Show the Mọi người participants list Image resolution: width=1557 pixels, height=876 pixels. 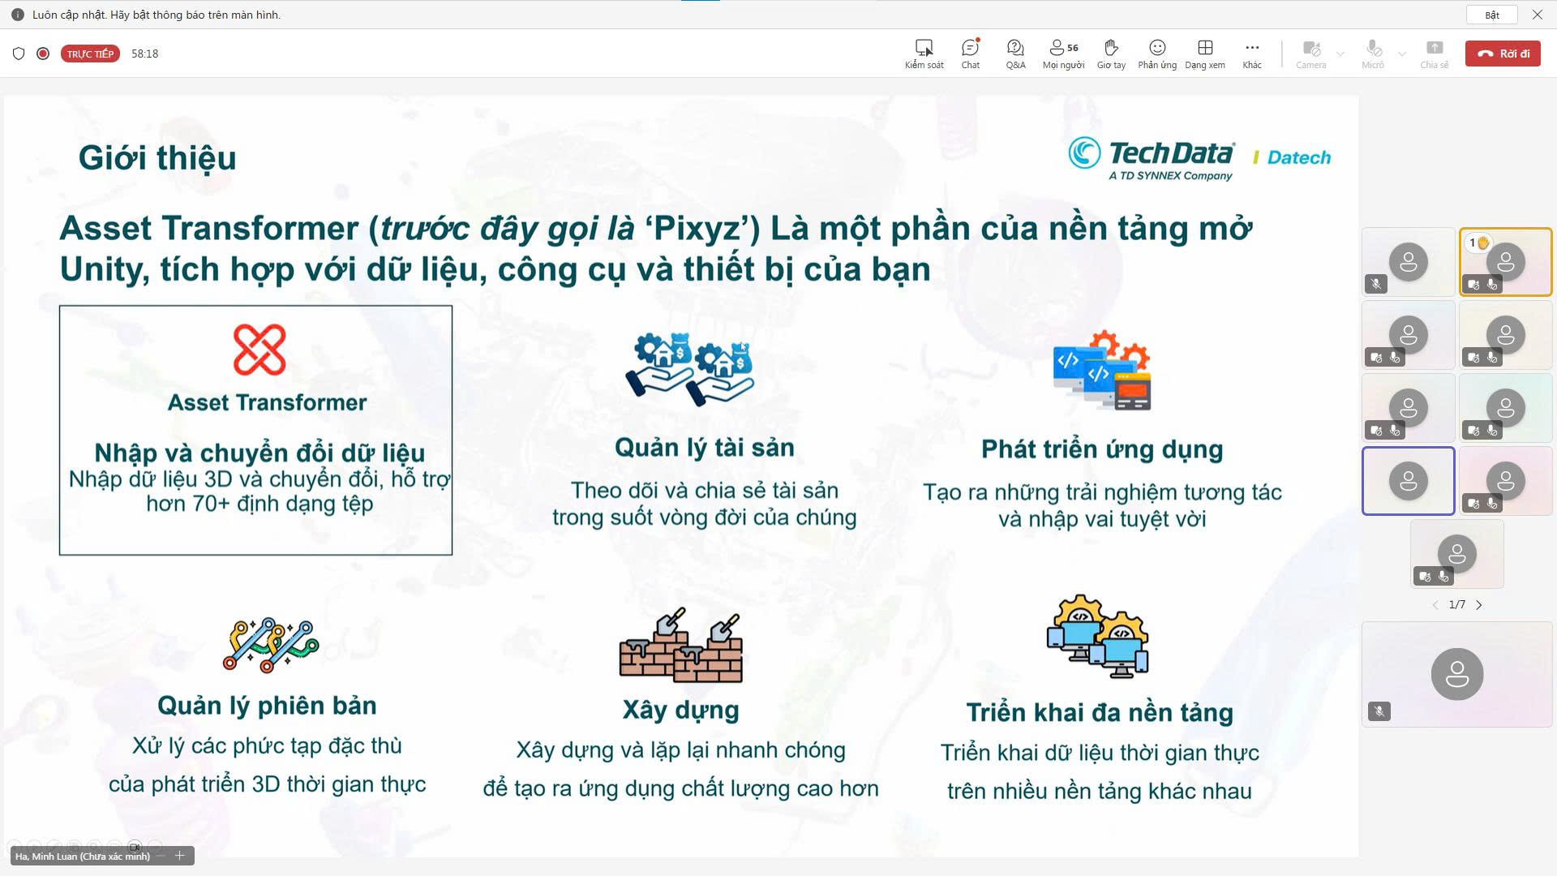tap(1063, 54)
